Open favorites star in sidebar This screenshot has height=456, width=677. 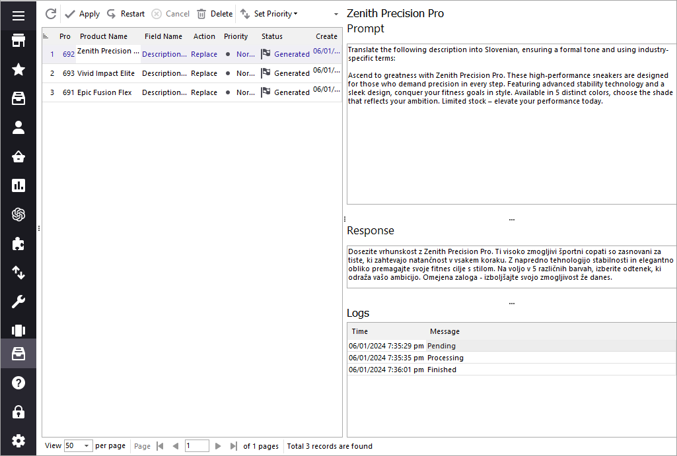click(x=18, y=69)
